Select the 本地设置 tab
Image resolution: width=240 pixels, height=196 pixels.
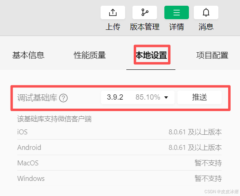151,55
